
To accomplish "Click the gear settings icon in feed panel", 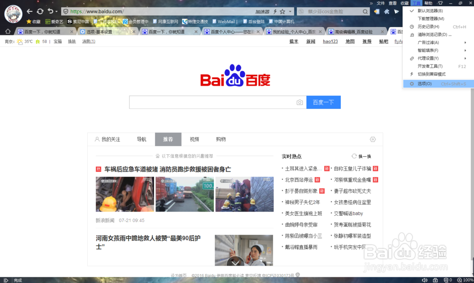I will [373, 140].
